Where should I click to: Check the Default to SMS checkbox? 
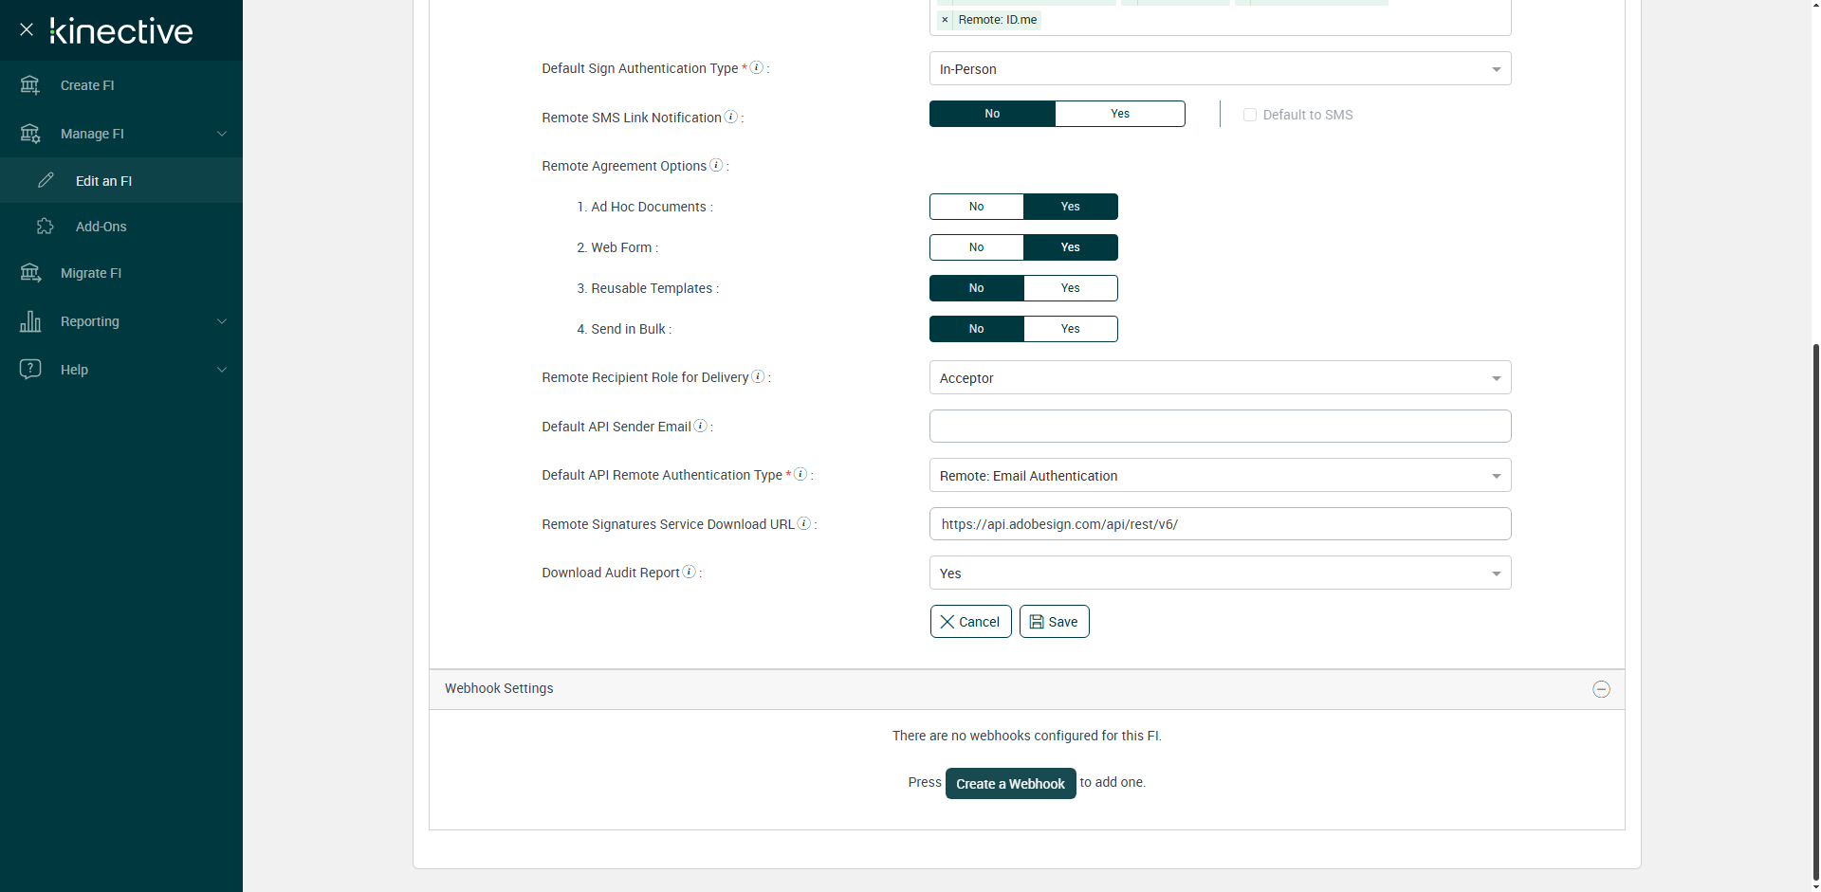(x=1250, y=115)
